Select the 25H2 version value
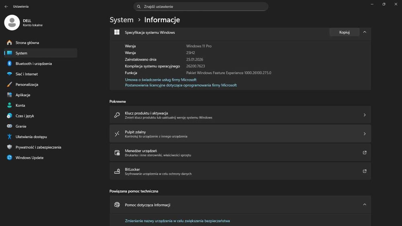 tap(191, 53)
